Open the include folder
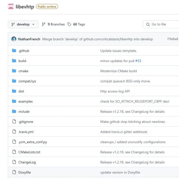 24,112
